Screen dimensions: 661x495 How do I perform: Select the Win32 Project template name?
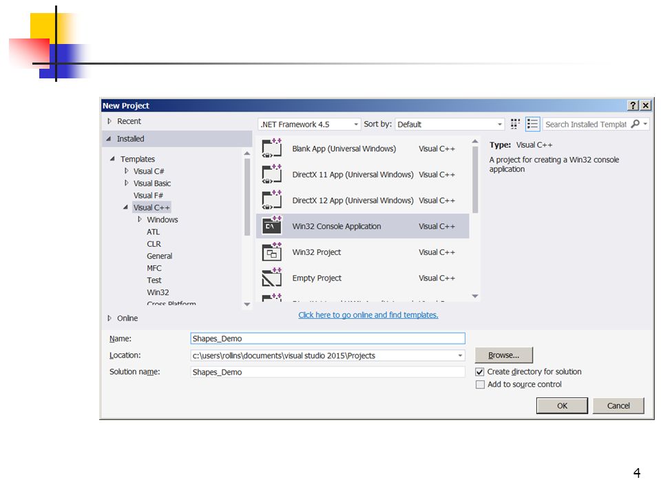tap(317, 252)
